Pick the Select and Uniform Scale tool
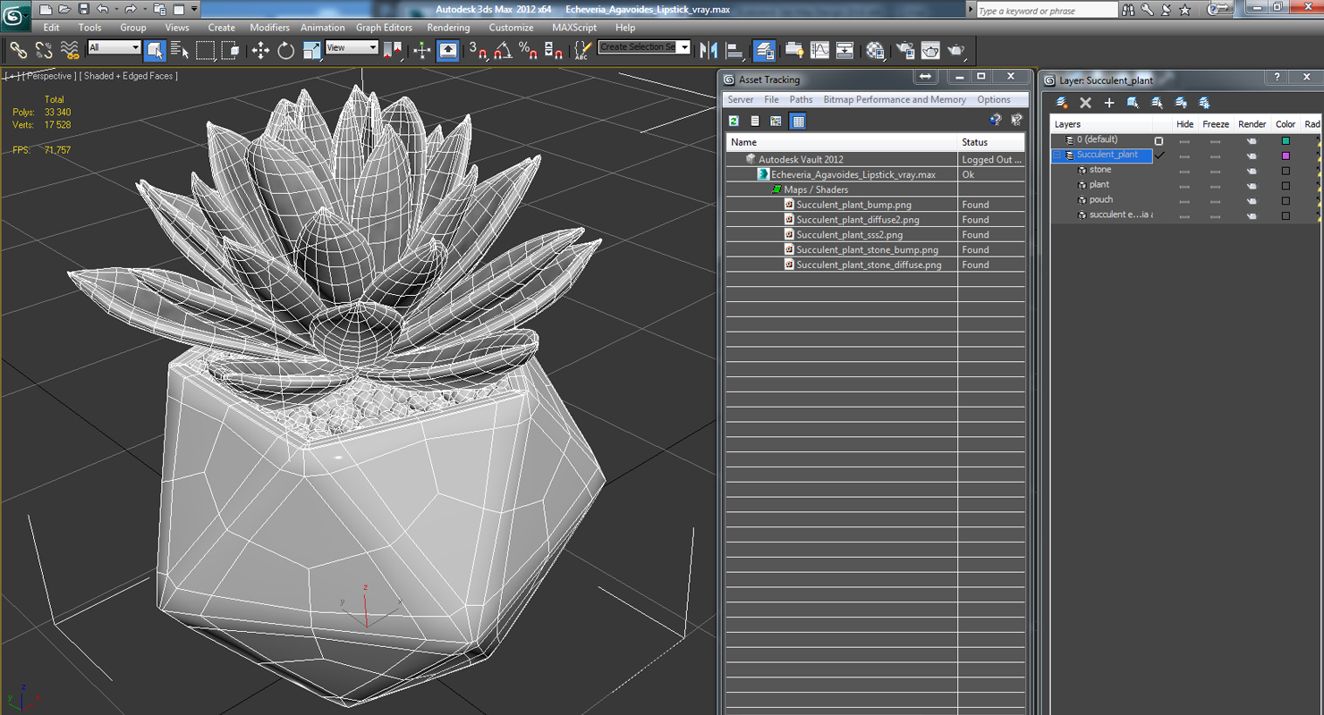 click(x=311, y=50)
